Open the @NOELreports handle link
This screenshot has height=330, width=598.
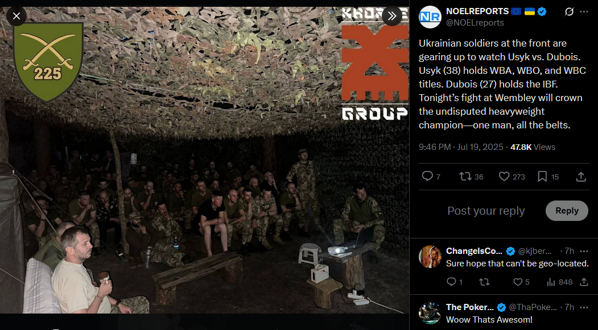[x=475, y=23]
